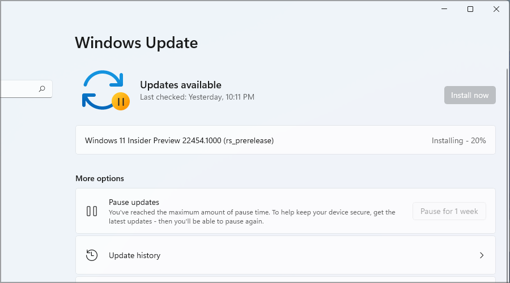Expand Update history using its chevron arrow
The height and width of the screenshot is (283, 510).
[482, 255]
